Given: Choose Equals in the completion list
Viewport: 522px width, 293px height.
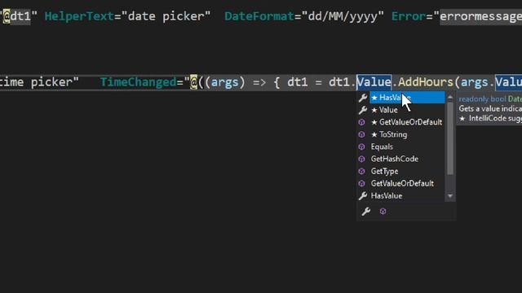Looking at the screenshot, I should click(x=407, y=146).
